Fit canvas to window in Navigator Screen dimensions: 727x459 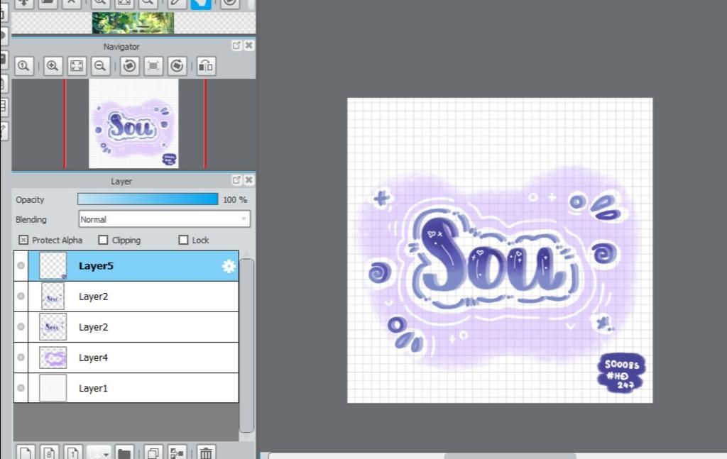77,66
